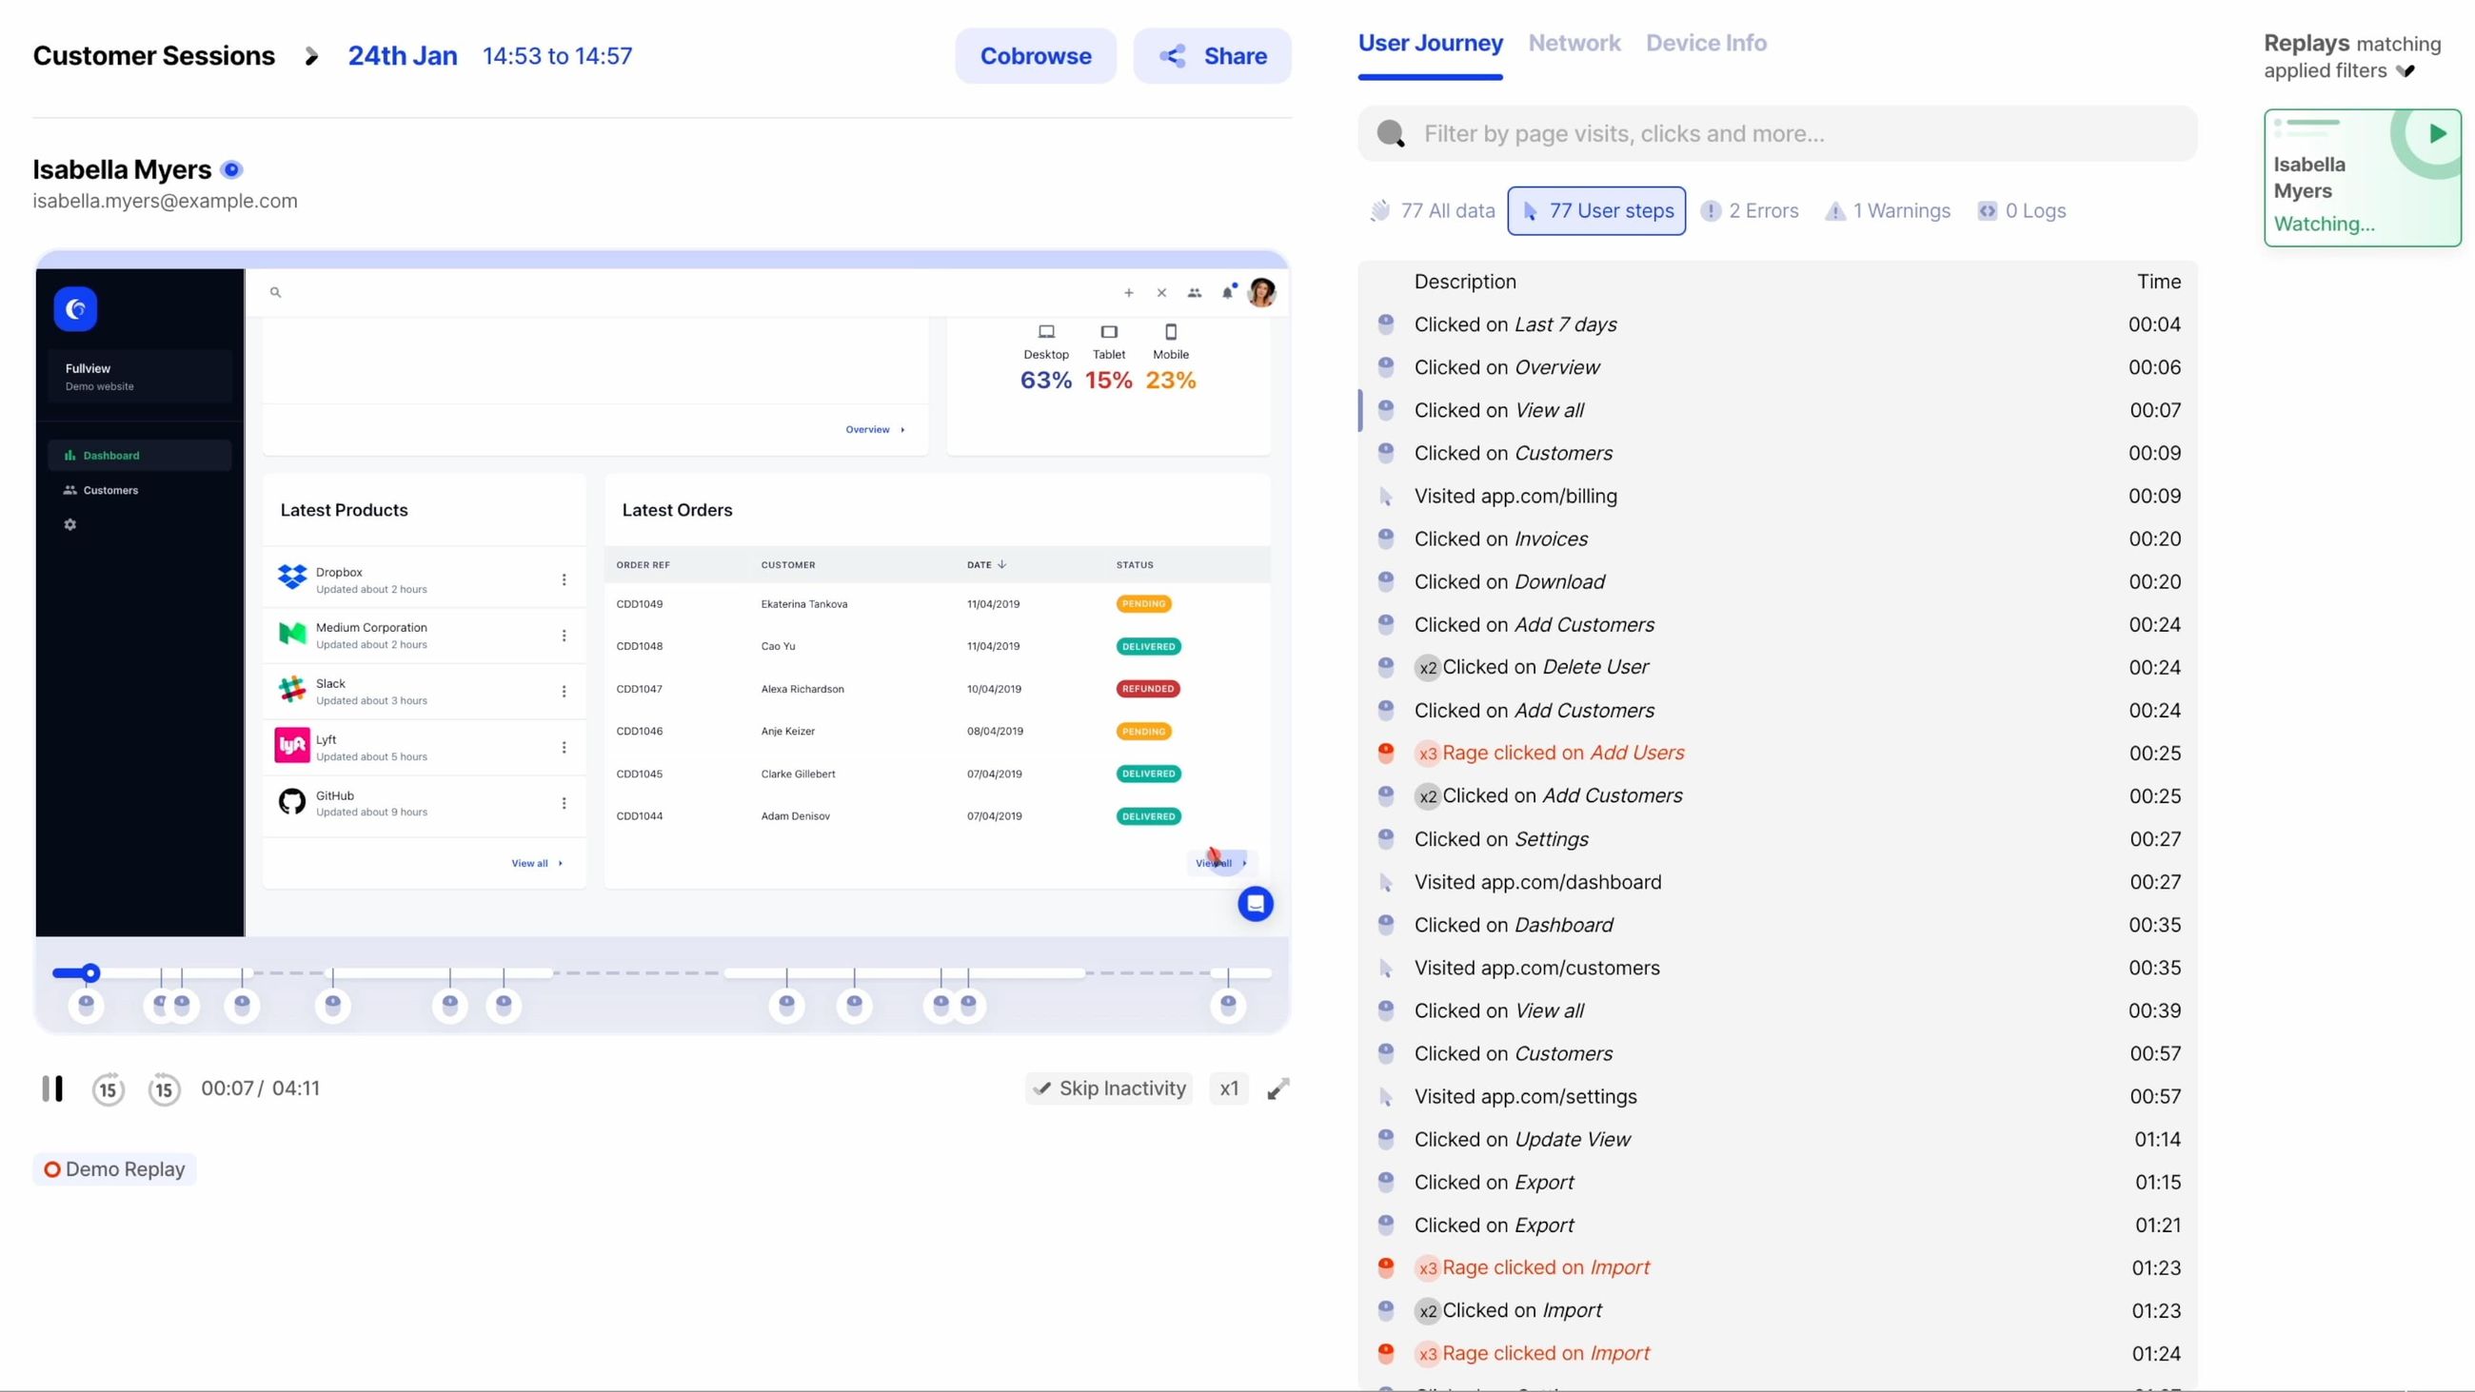Open the Device Info tab
Viewport: 2475px width, 1392px height.
(x=1707, y=42)
